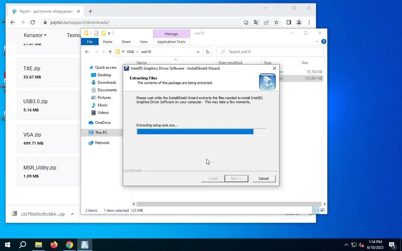Viewport: 402px width, 251px height.
Task: Click the up arrow in File Explorer
Action: click(110, 52)
